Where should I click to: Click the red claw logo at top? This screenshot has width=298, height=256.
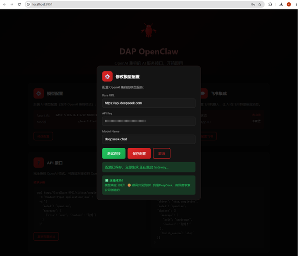click(x=149, y=30)
